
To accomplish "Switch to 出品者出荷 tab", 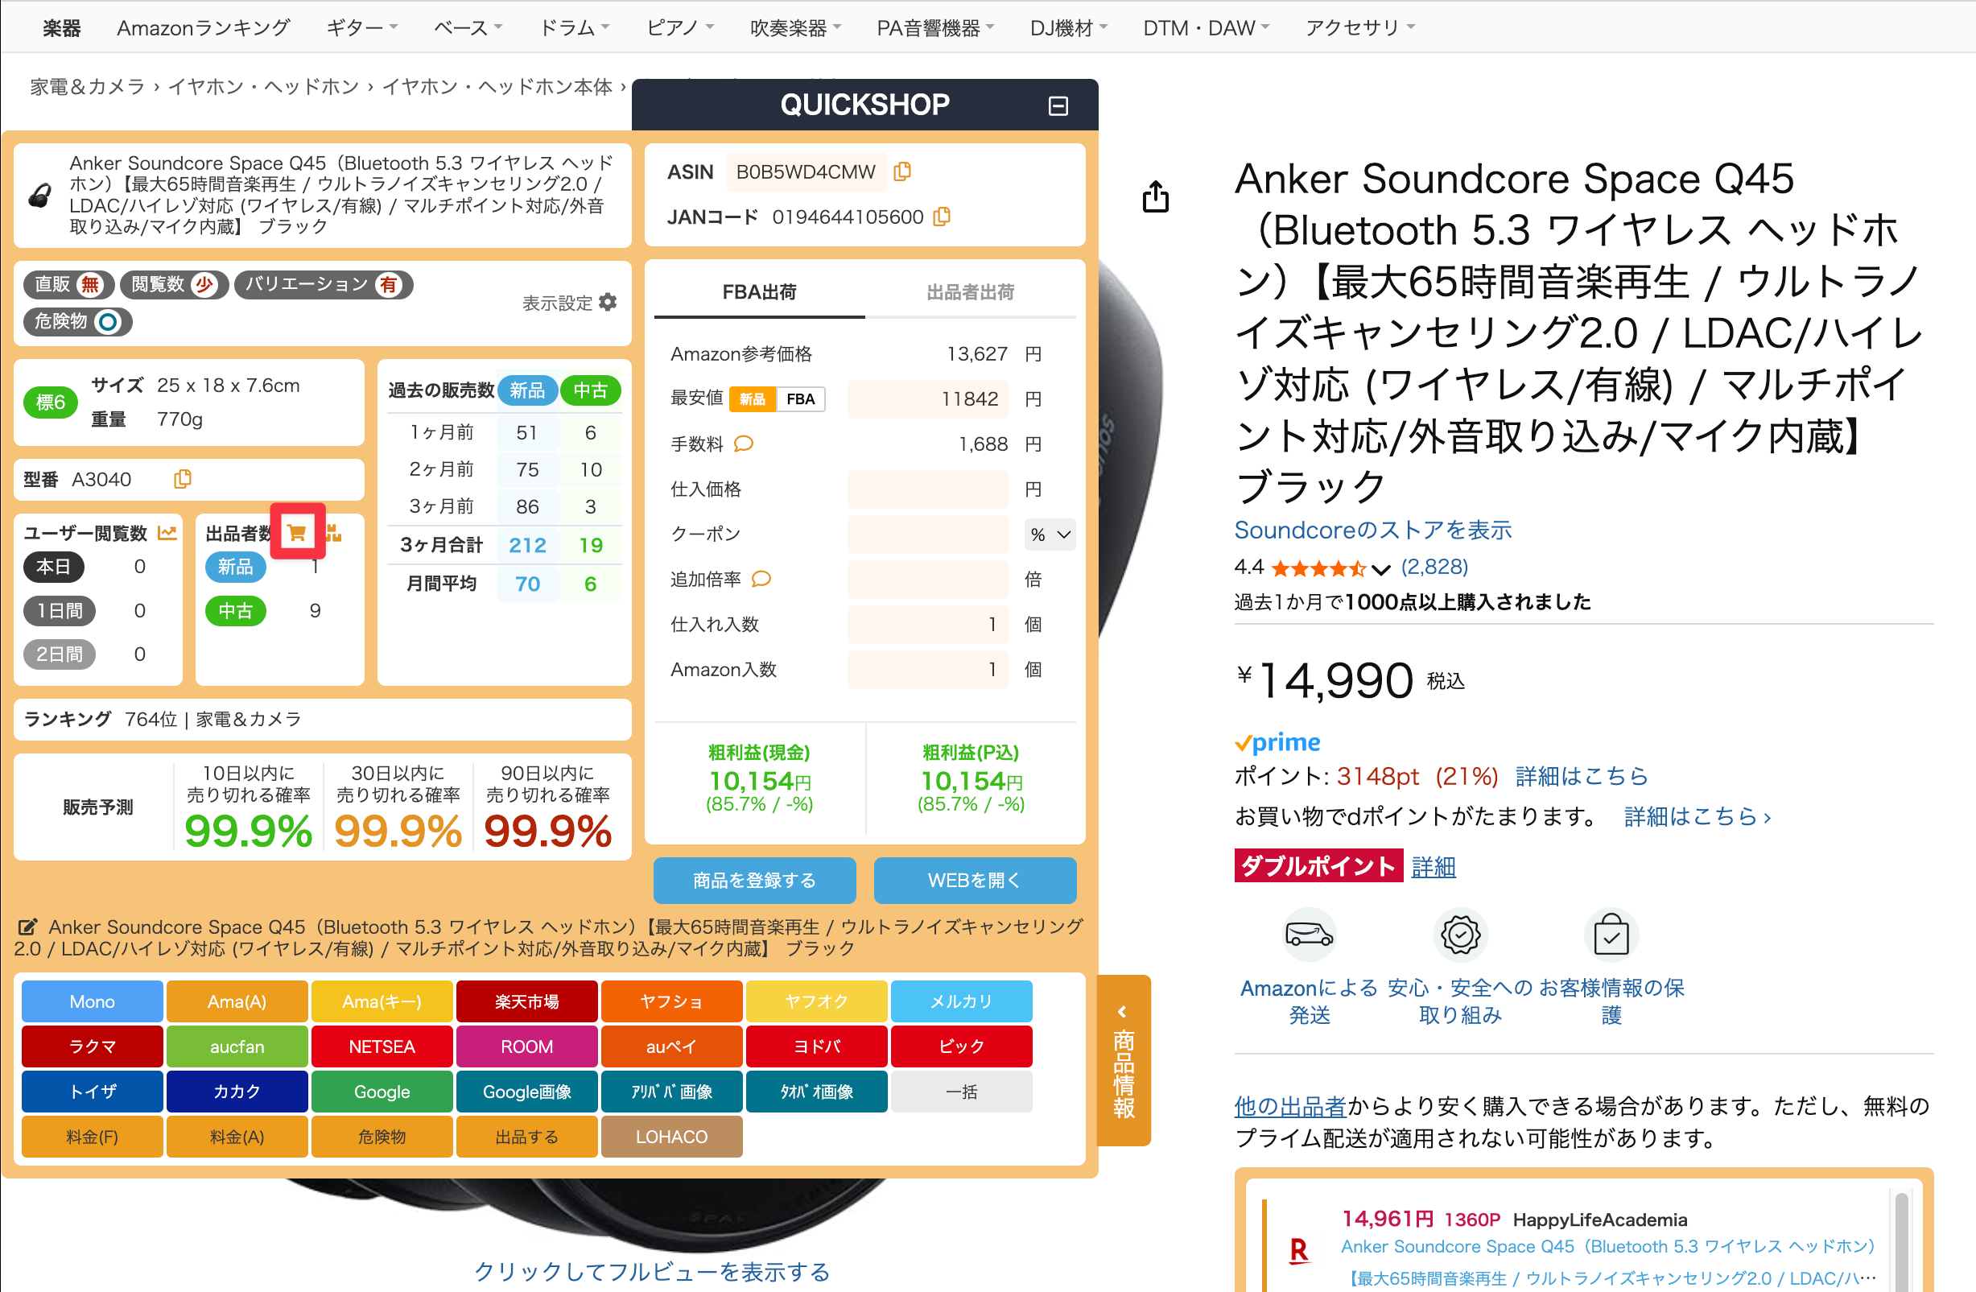I will click(971, 292).
